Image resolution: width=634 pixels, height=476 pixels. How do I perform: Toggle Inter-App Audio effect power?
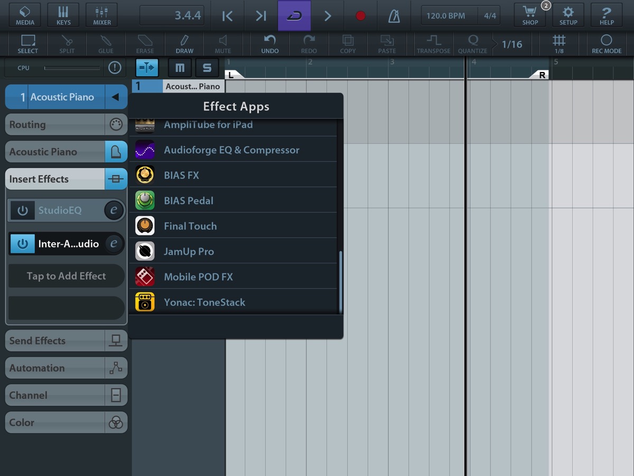point(23,244)
